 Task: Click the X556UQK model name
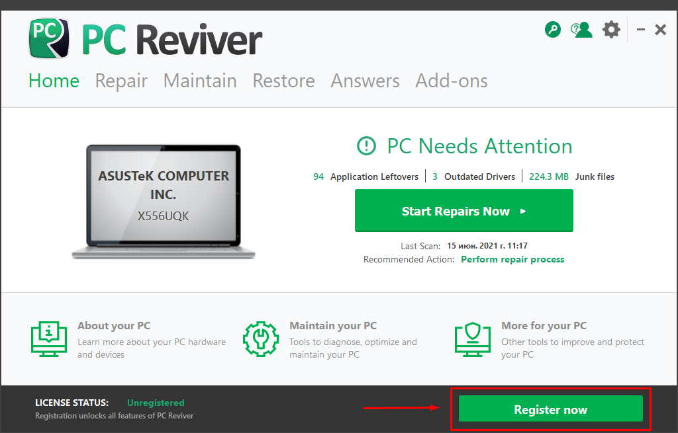click(164, 216)
